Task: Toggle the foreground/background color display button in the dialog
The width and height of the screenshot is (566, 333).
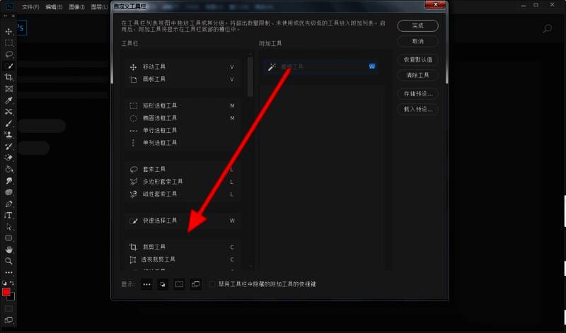Action: 163,284
